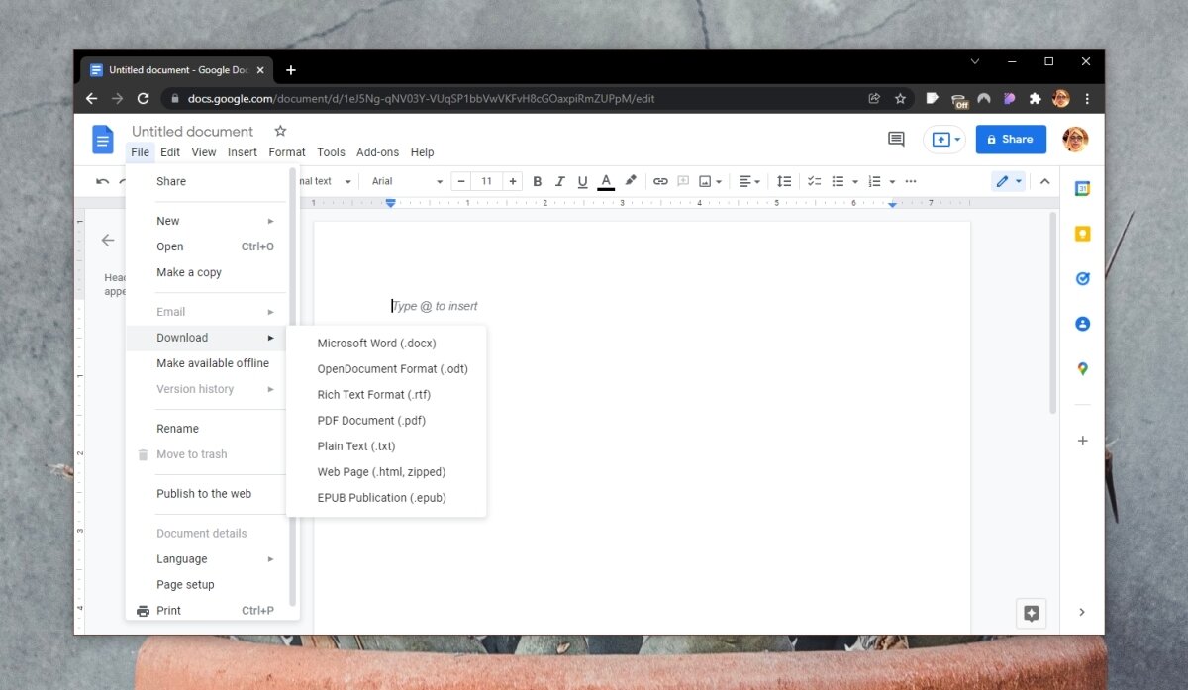Open the editing mode pencil dropdown

pyautogui.click(x=1009, y=181)
